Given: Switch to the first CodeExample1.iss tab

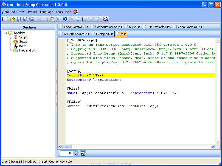Looking at the screenshot, I should (x=74, y=27).
